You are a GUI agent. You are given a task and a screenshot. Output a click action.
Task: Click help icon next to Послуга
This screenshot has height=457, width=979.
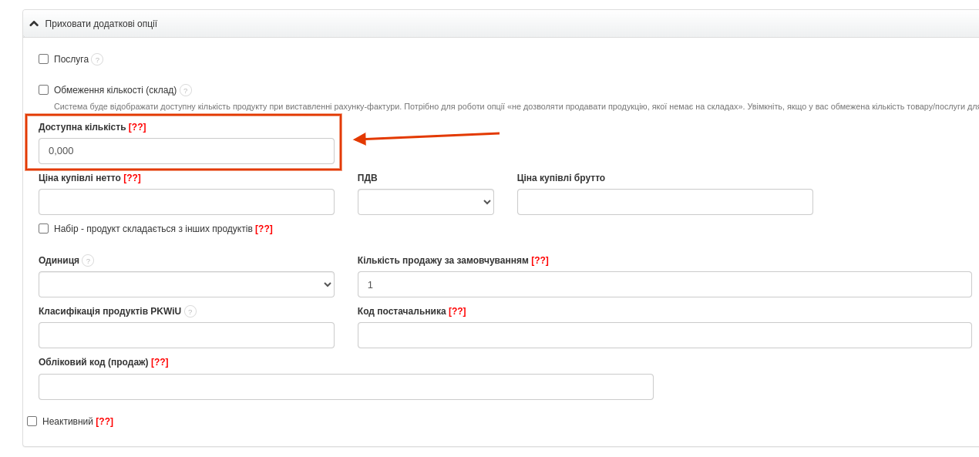(97, 59)
